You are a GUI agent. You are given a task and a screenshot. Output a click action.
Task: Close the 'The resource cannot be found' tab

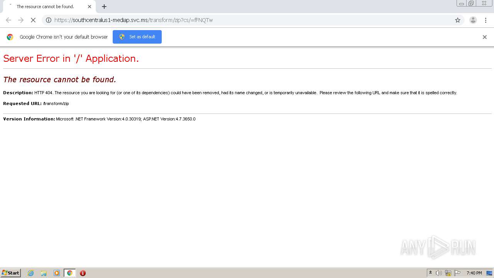(x=90, y=7)
